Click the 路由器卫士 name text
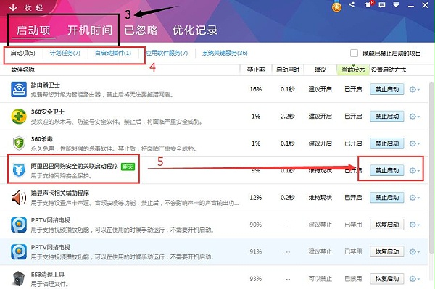 pyautogui.click(x=45, y=85)
